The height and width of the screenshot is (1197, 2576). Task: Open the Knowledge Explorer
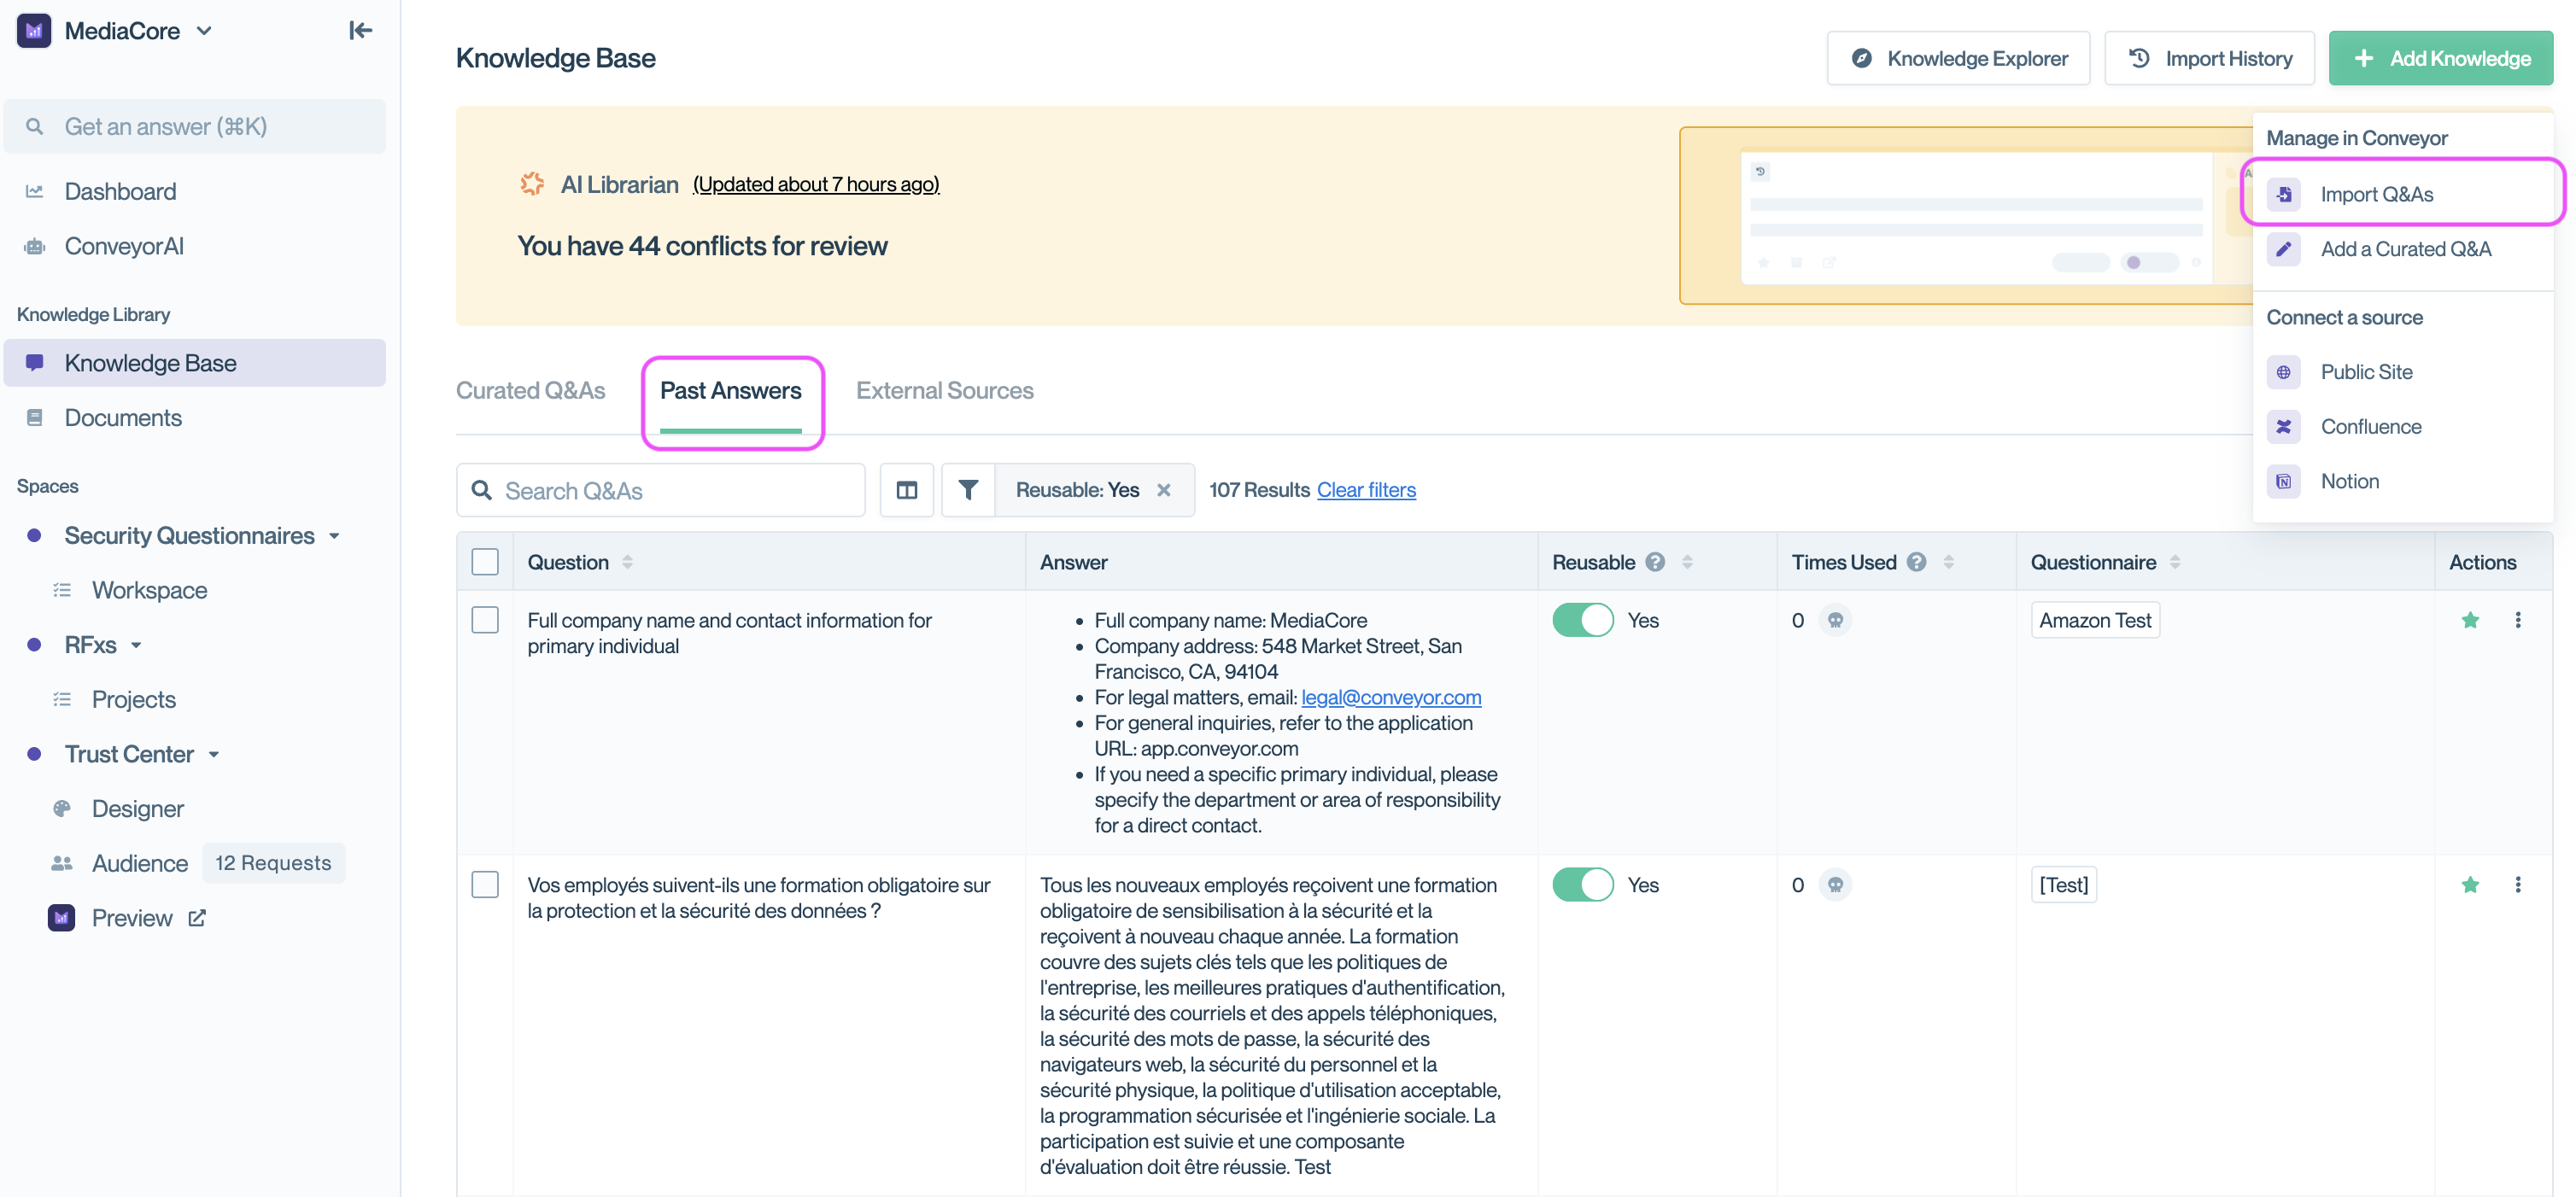(1958, 57)
